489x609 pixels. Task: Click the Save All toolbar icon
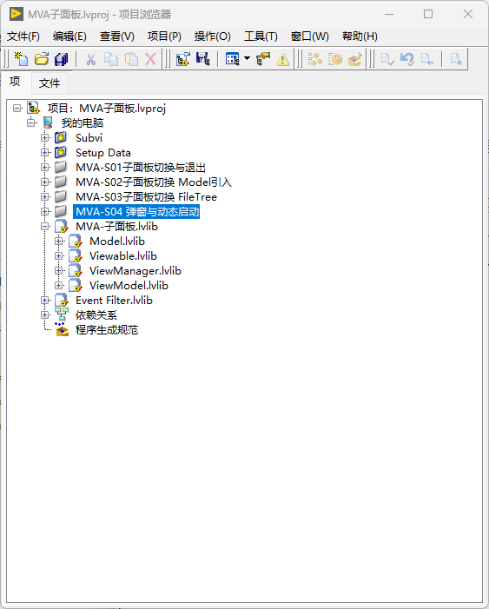[x=62, y=59]
